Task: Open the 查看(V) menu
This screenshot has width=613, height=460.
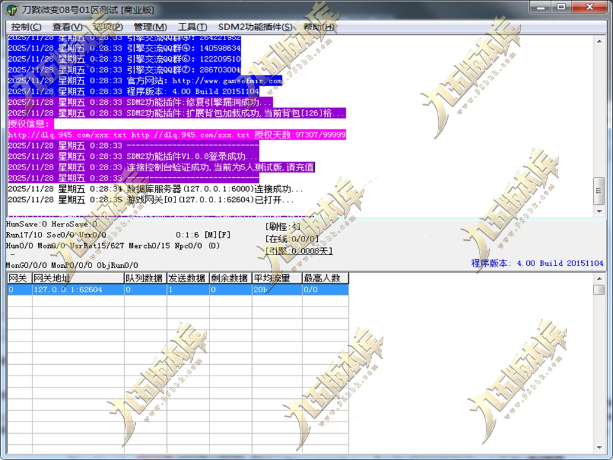Action: pos(68,27)
